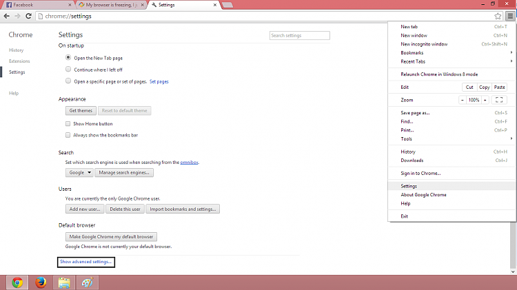Select Help in the Chrome menu
This screenshot has height=290, width=517.
coord(452,203)
